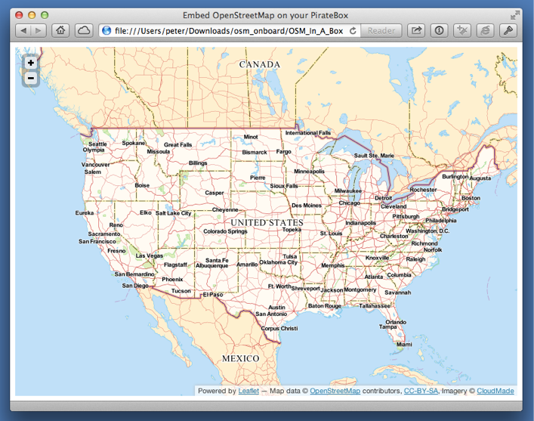Screen dimensions: 534x421
Task: Open the OpenStreetMap attribution link
Action: pos(335,391)
